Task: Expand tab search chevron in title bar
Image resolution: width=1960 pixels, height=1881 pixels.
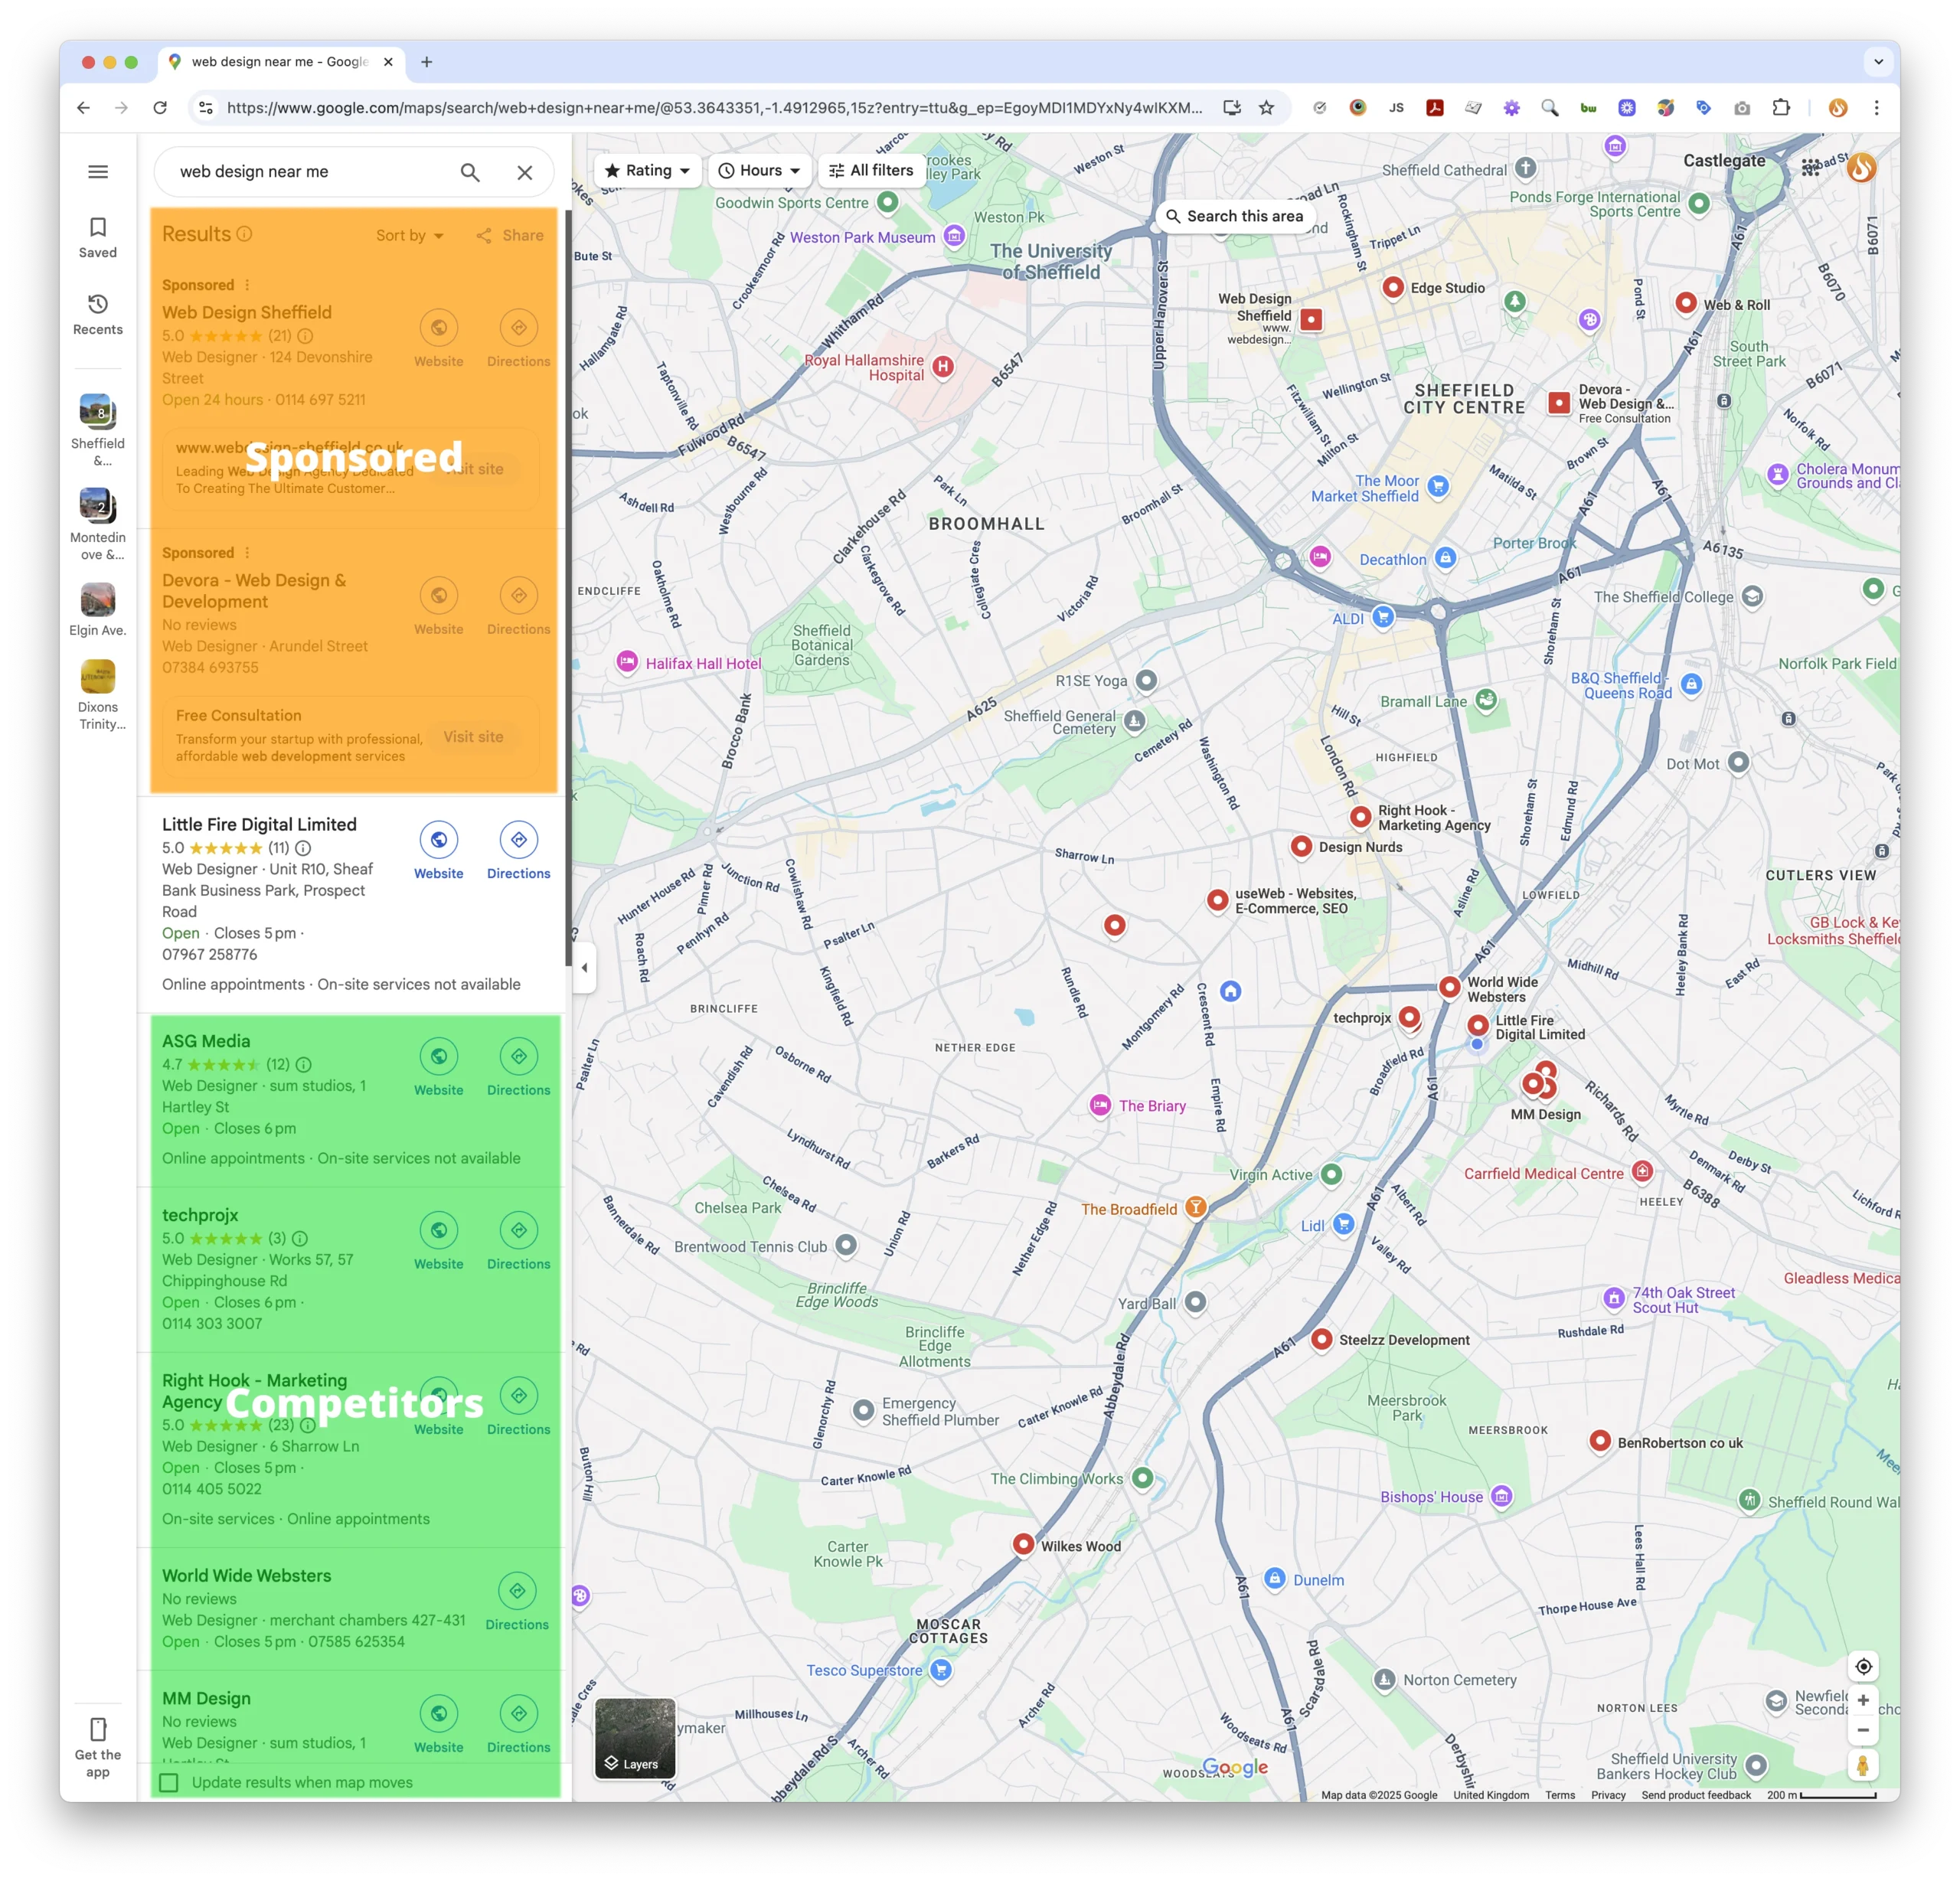Action: (x=1878, y=62)
